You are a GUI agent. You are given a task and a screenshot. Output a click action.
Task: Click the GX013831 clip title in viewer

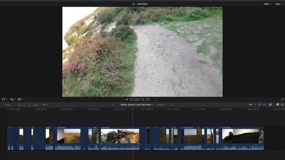pos(142,4)
